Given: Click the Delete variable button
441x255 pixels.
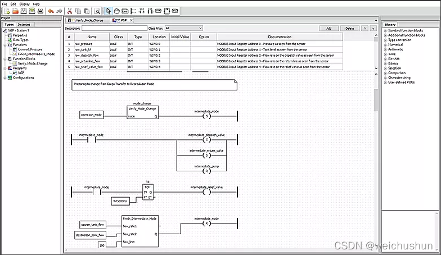Looking at the screenshot, I should click(x=350, y=28).
